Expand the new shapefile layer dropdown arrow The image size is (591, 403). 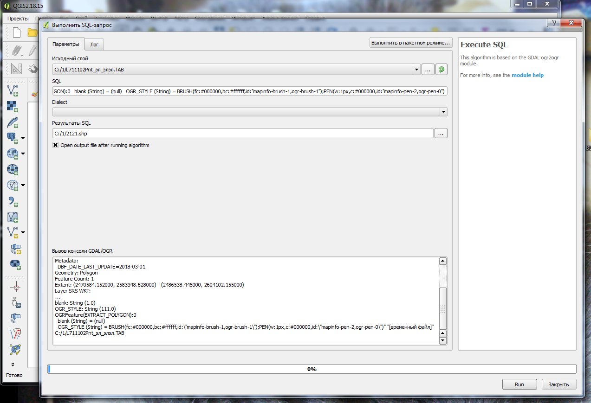(23, 232)
